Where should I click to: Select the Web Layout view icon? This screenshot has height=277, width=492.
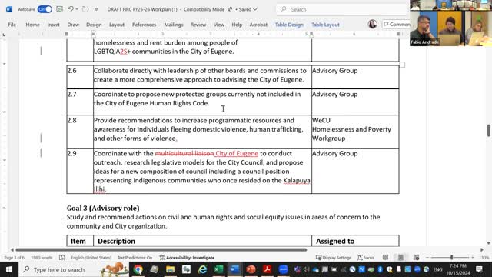(x=416, y=258)
